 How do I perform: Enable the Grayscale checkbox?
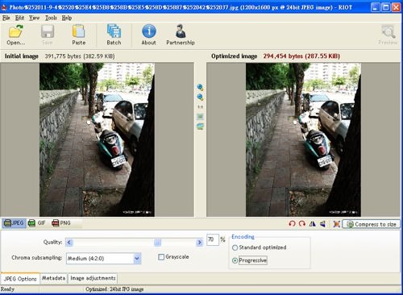(x=161, y=257)
